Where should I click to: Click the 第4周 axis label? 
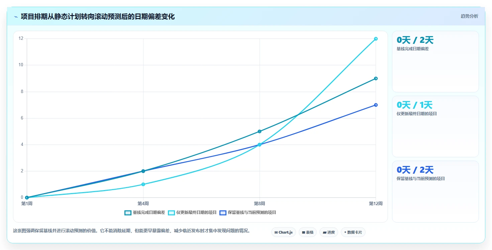click(x=143, y=203)
